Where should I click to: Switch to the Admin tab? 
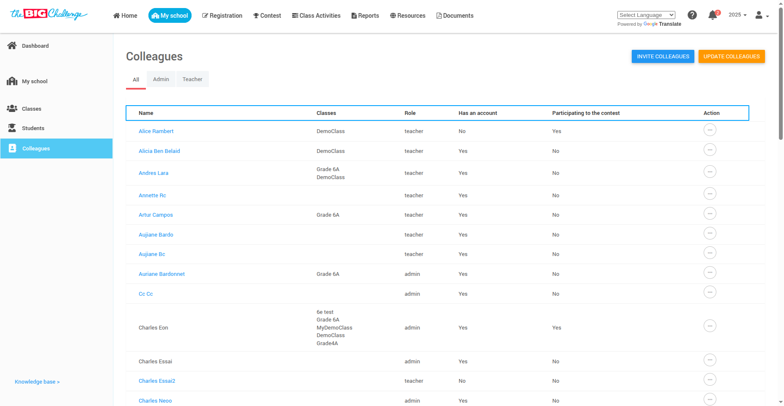[x=161, y=79]
